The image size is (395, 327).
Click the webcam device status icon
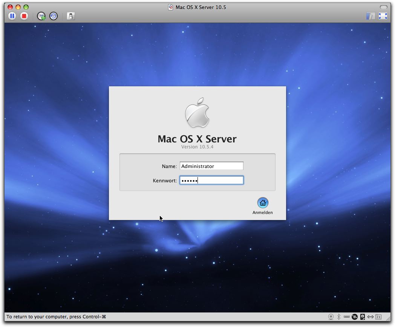coord(331,317)
